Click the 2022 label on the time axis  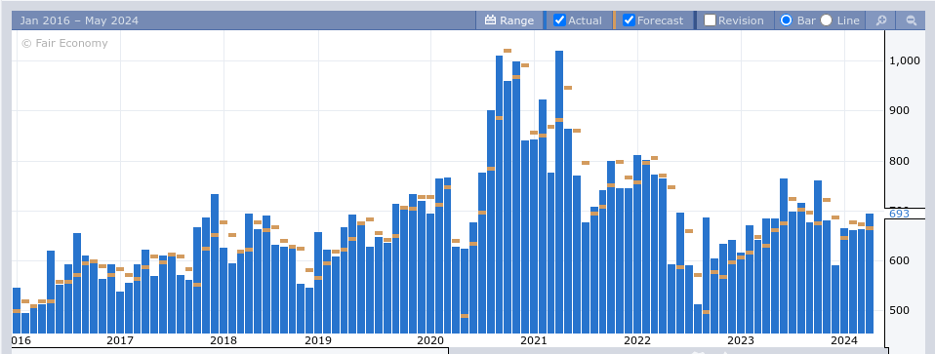(637, 340)
